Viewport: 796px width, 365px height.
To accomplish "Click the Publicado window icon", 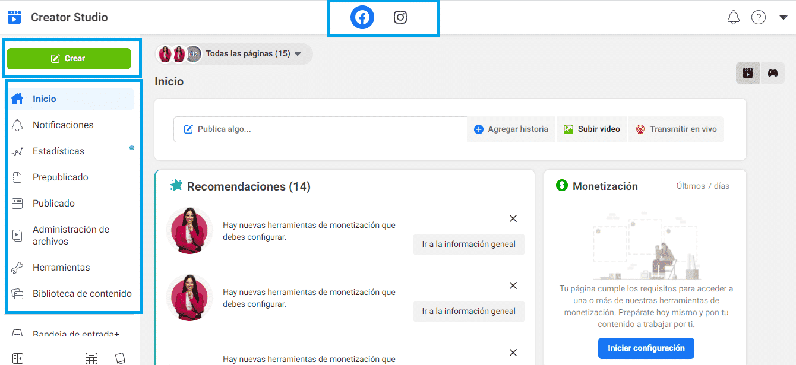I will point(17,204).
